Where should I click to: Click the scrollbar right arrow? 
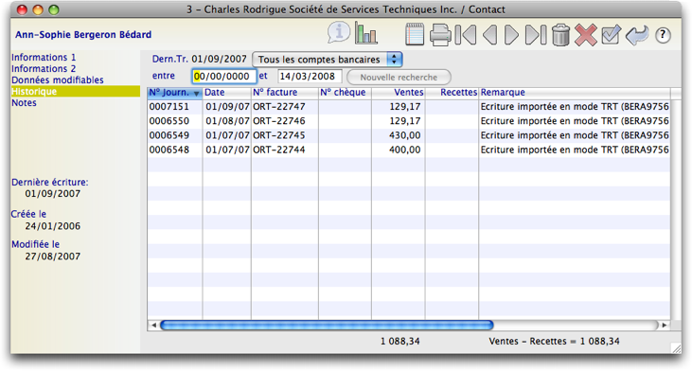point(665,326)
